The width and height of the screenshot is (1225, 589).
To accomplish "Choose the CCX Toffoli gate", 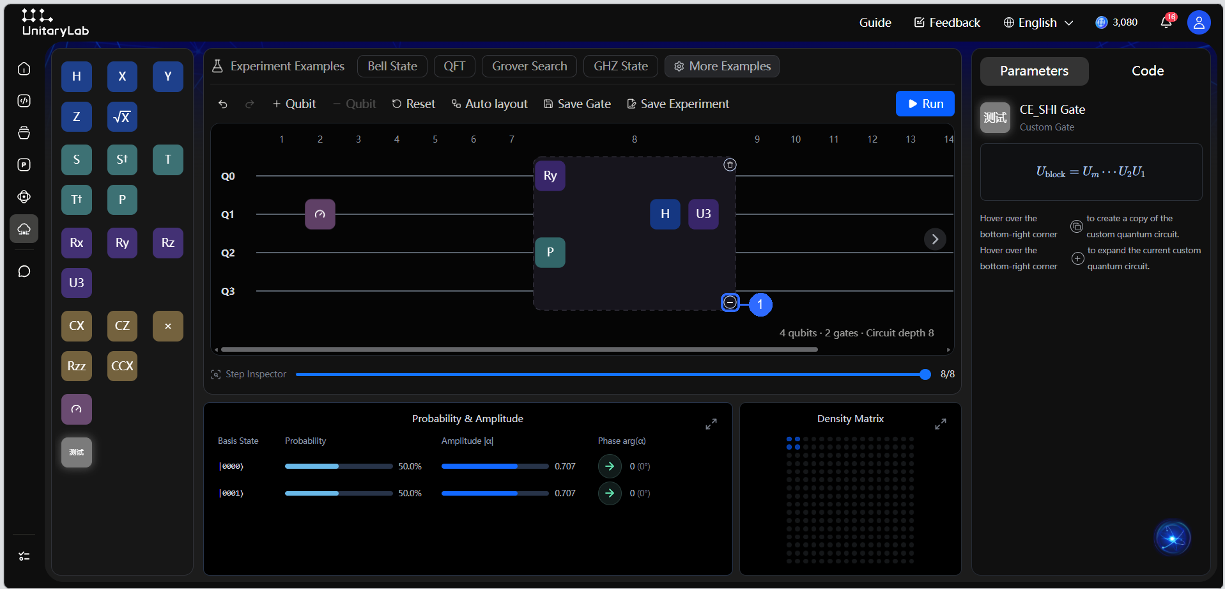I will pos(122,366).
